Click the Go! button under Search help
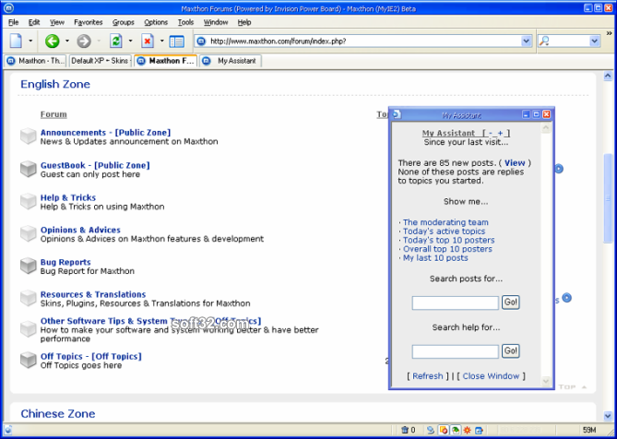 (x=511, y=350)
